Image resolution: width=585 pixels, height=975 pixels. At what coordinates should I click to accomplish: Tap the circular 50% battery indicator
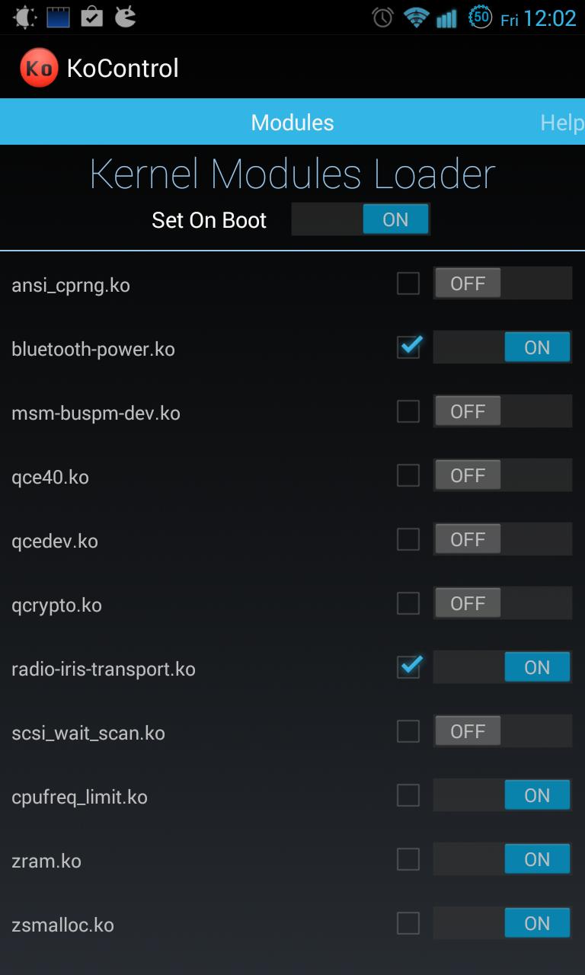tap(481, 17)
